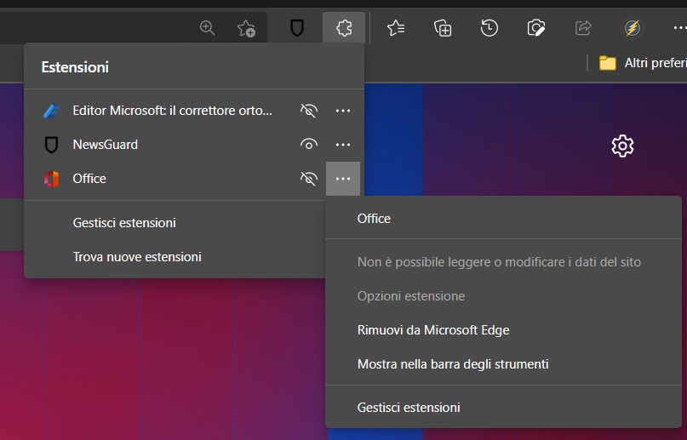687x440 pixels.
Task: Open the Altri preferiti folder
Action: [643, 63]
